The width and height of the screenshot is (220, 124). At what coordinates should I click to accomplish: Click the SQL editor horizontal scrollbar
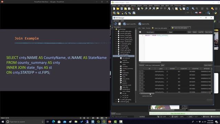click(151, 62)
